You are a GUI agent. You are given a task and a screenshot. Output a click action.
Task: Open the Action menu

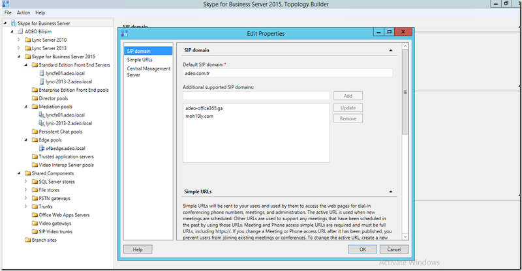[x=23, y=12]
